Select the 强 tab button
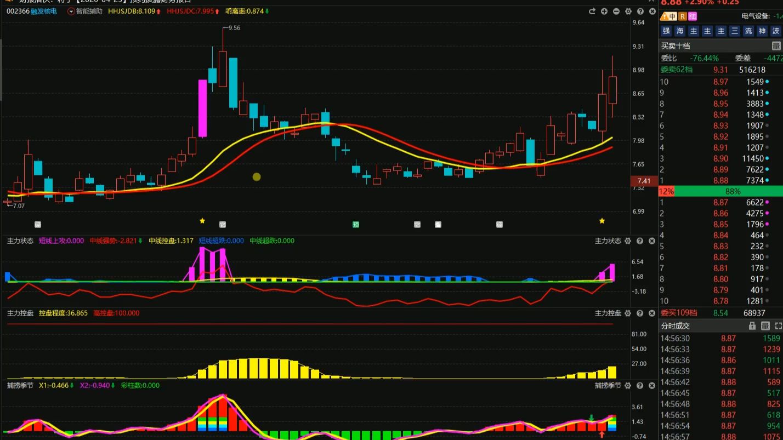This screenshot has height=440, width=783. (666, 31)
